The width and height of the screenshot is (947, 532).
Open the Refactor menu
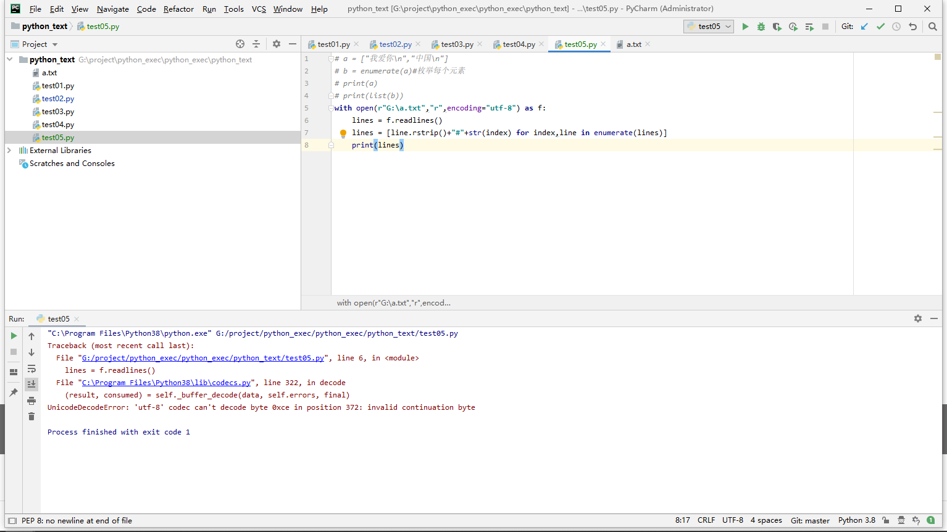pyautogui.click(x=178, y=9)
